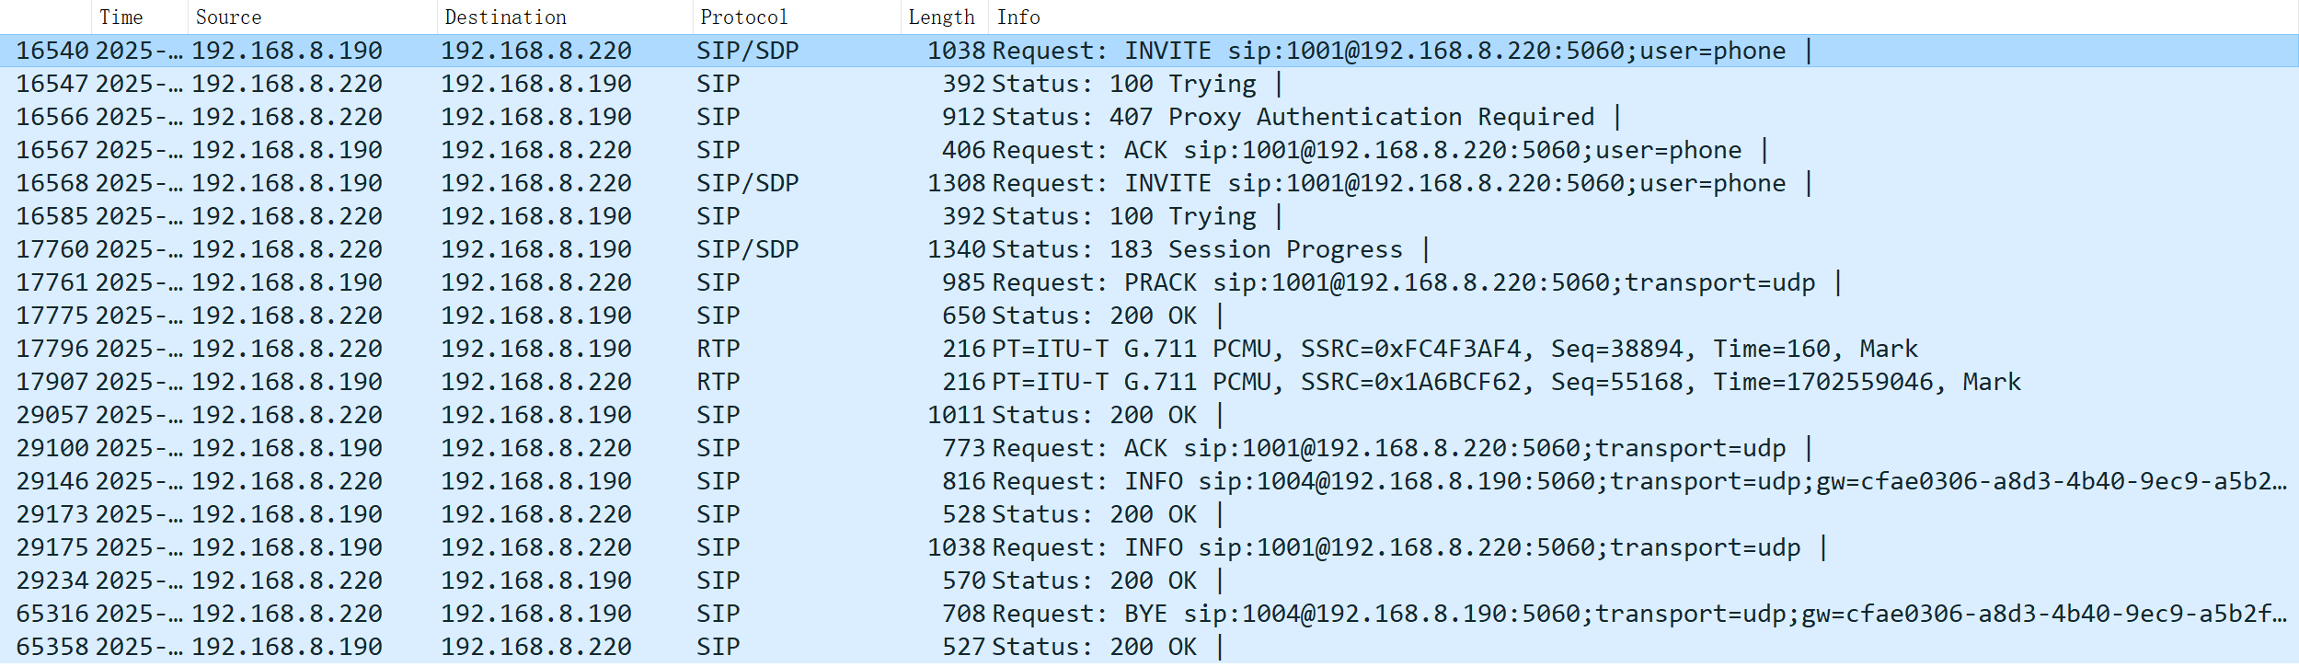Screen dimensions: 2299x667
Task: Select the 200 OK packet 29057
Action: pos(552,415)
